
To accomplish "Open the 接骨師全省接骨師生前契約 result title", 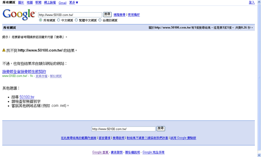I will click(x=24, y=72).
